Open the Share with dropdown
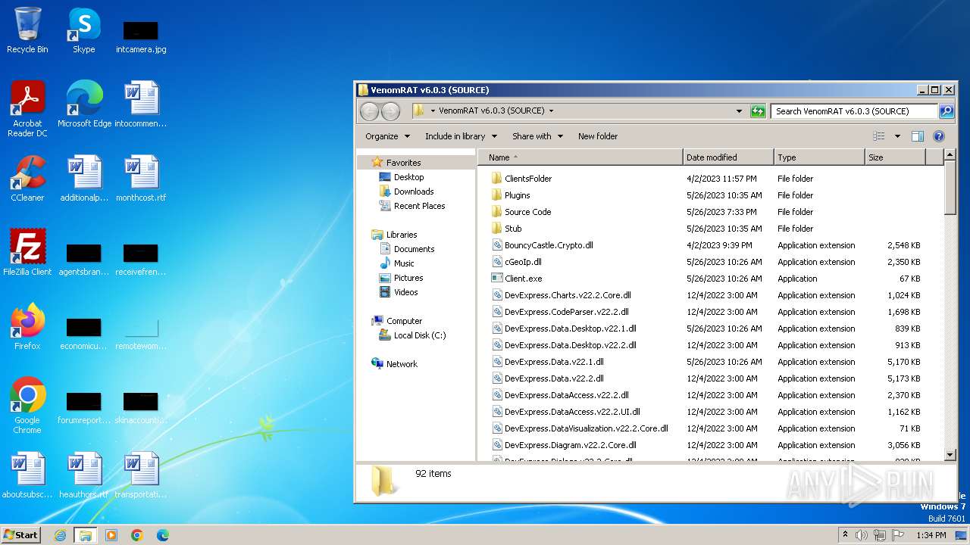The image size is (970, 545). coord(537,136)
